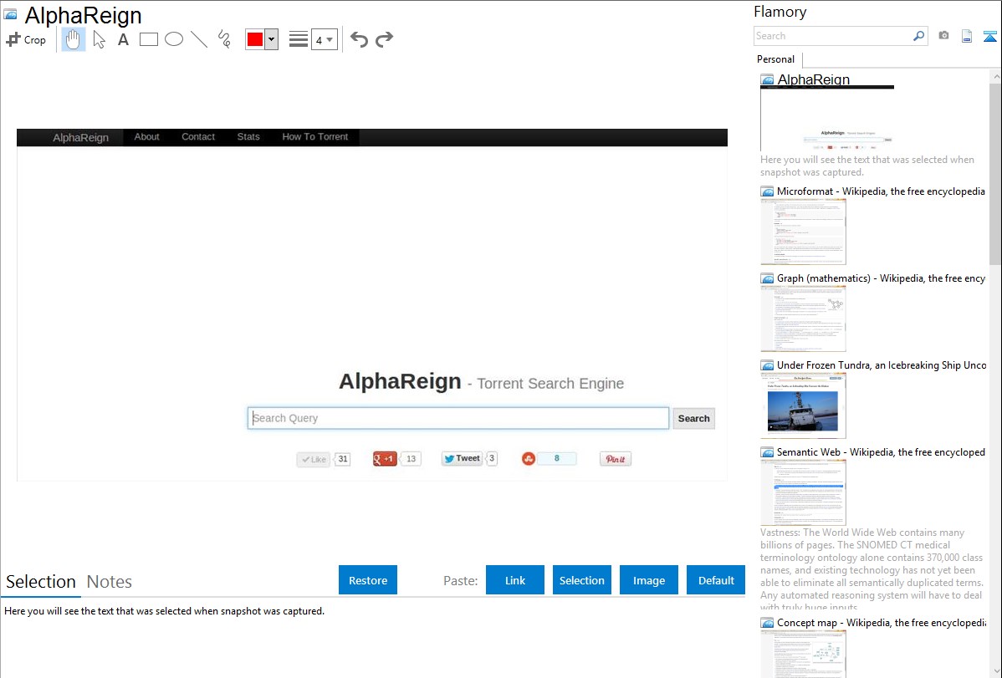Click the Semantic Web snapshot title
This screenshot has width=1002, height=678.
click(882, 451)
